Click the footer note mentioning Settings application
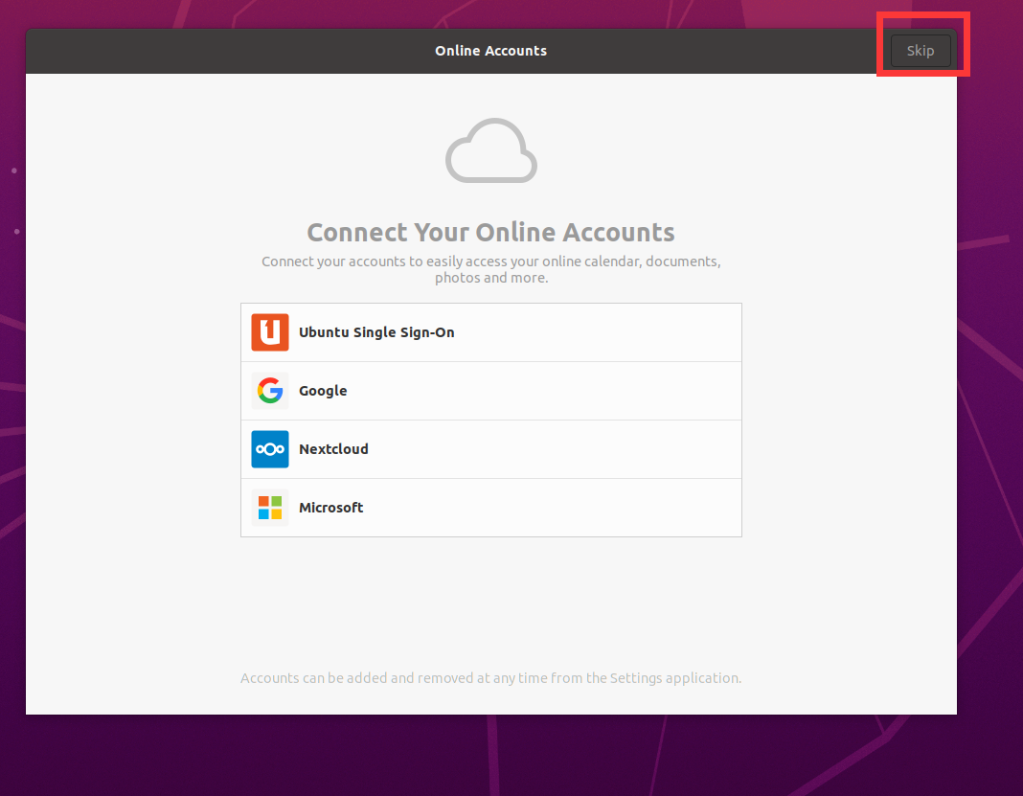The image size is (1023, 796). click(490, 678)
